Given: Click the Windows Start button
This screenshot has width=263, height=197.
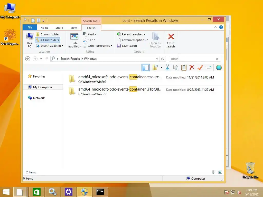Looking at the screenshot, I should [6, 192].
